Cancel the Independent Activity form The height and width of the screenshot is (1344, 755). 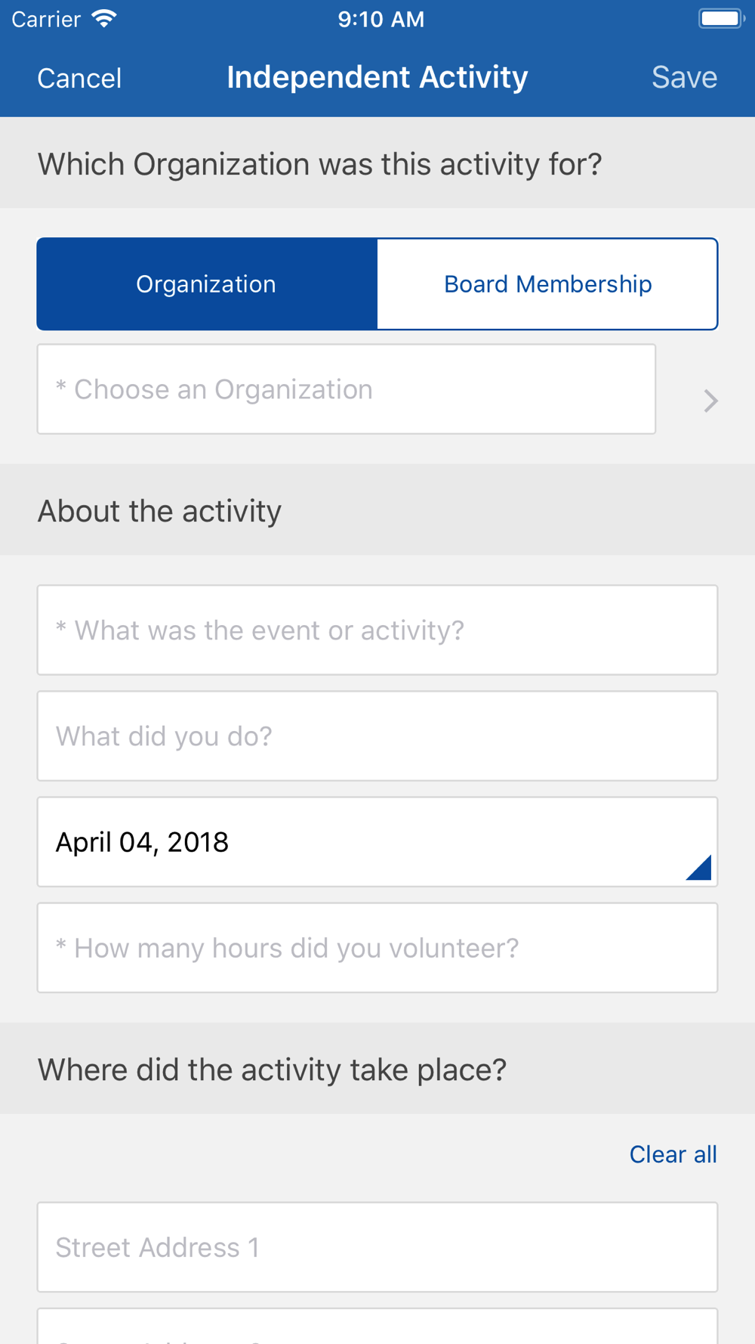79,78
